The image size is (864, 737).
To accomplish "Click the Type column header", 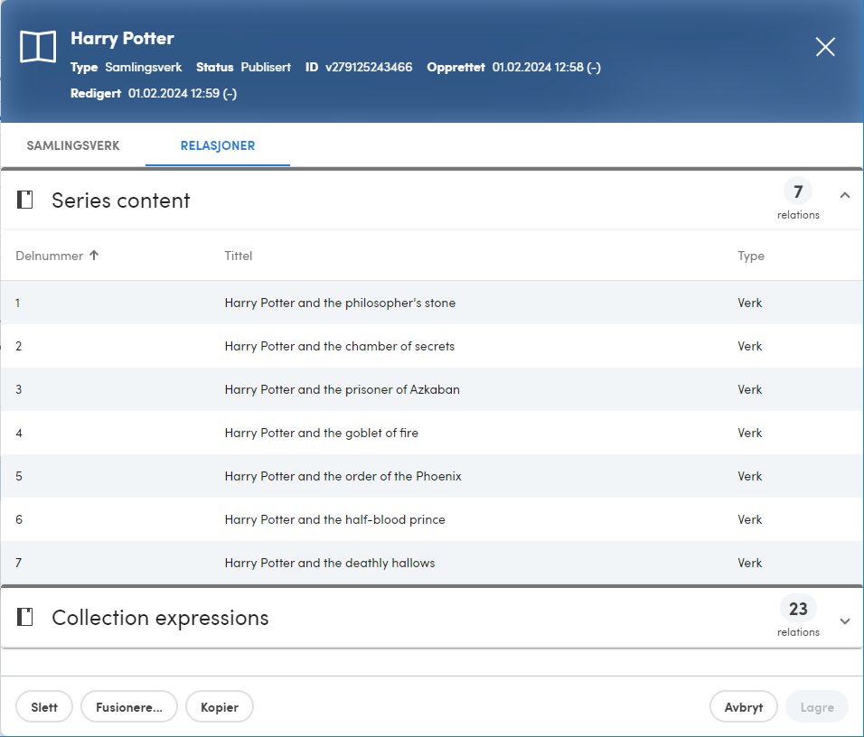I will pyautogui.click(x=751, y=256).
